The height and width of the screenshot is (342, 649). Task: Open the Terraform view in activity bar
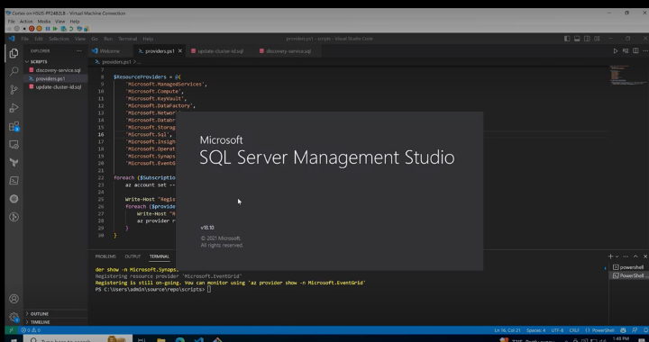14,163
